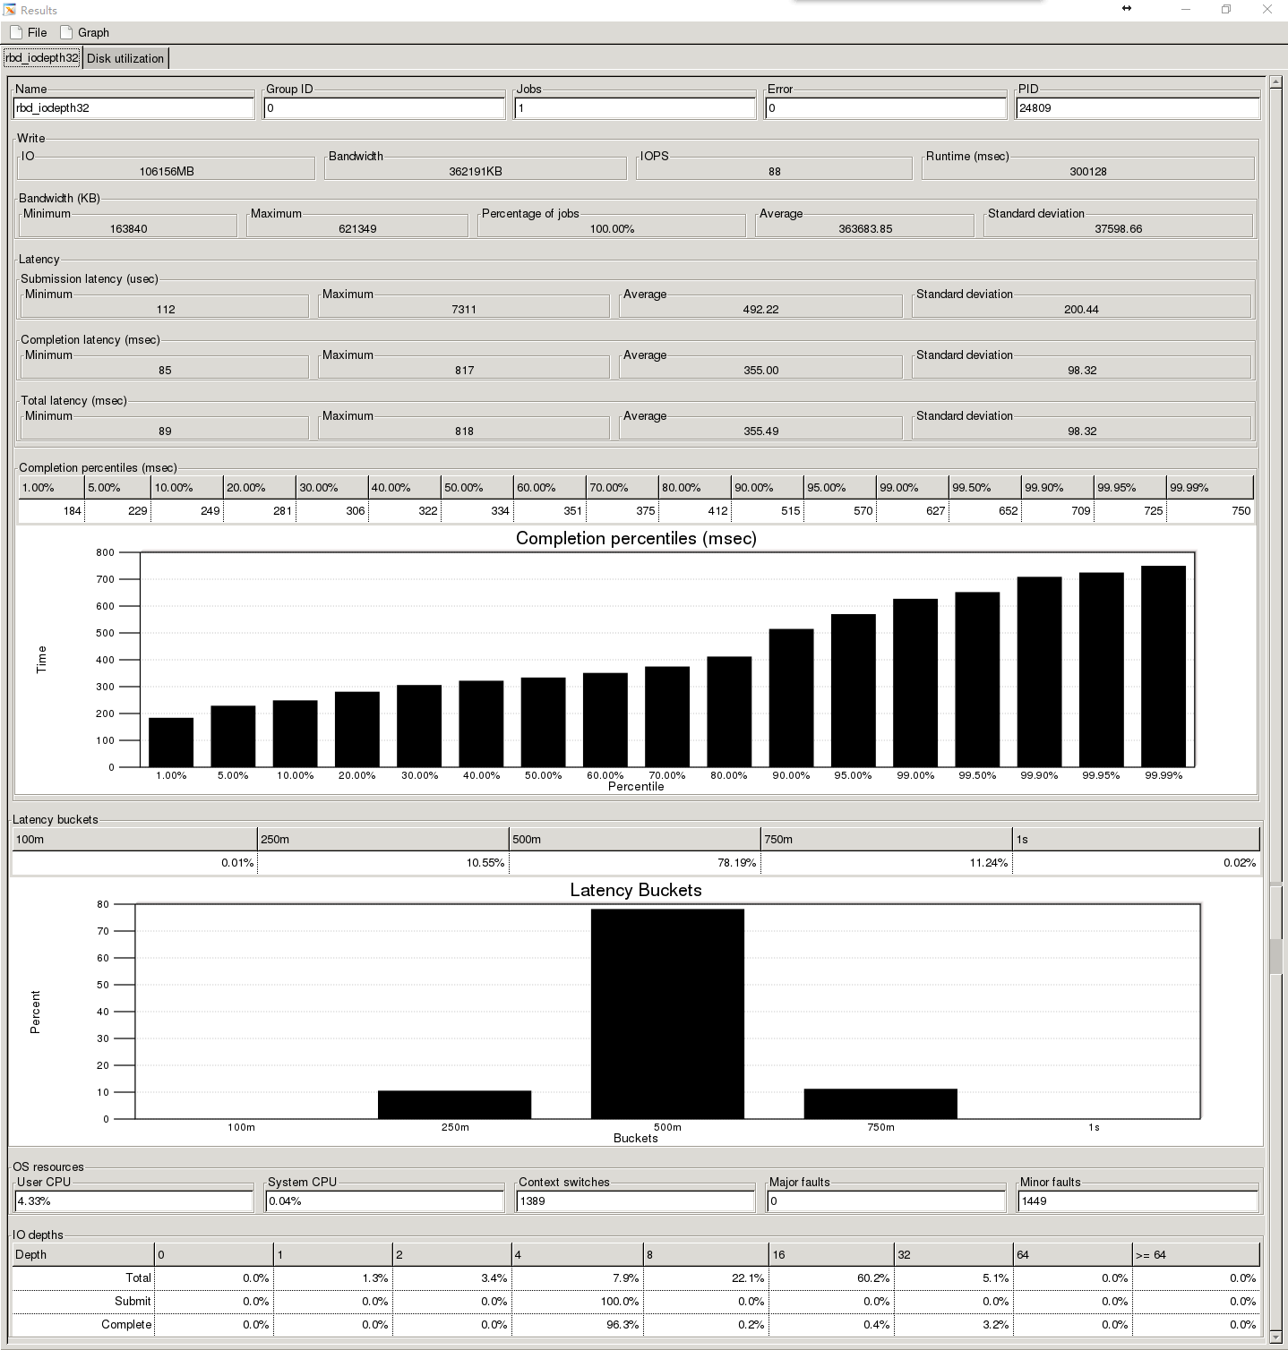The image size is (1288, 1350).
Task: Click the System CPU field 0.04%
Action: (x=385, y=1201)
